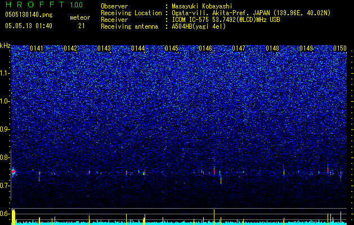Click the 0.6 kHz axis label

pos(5,214)
